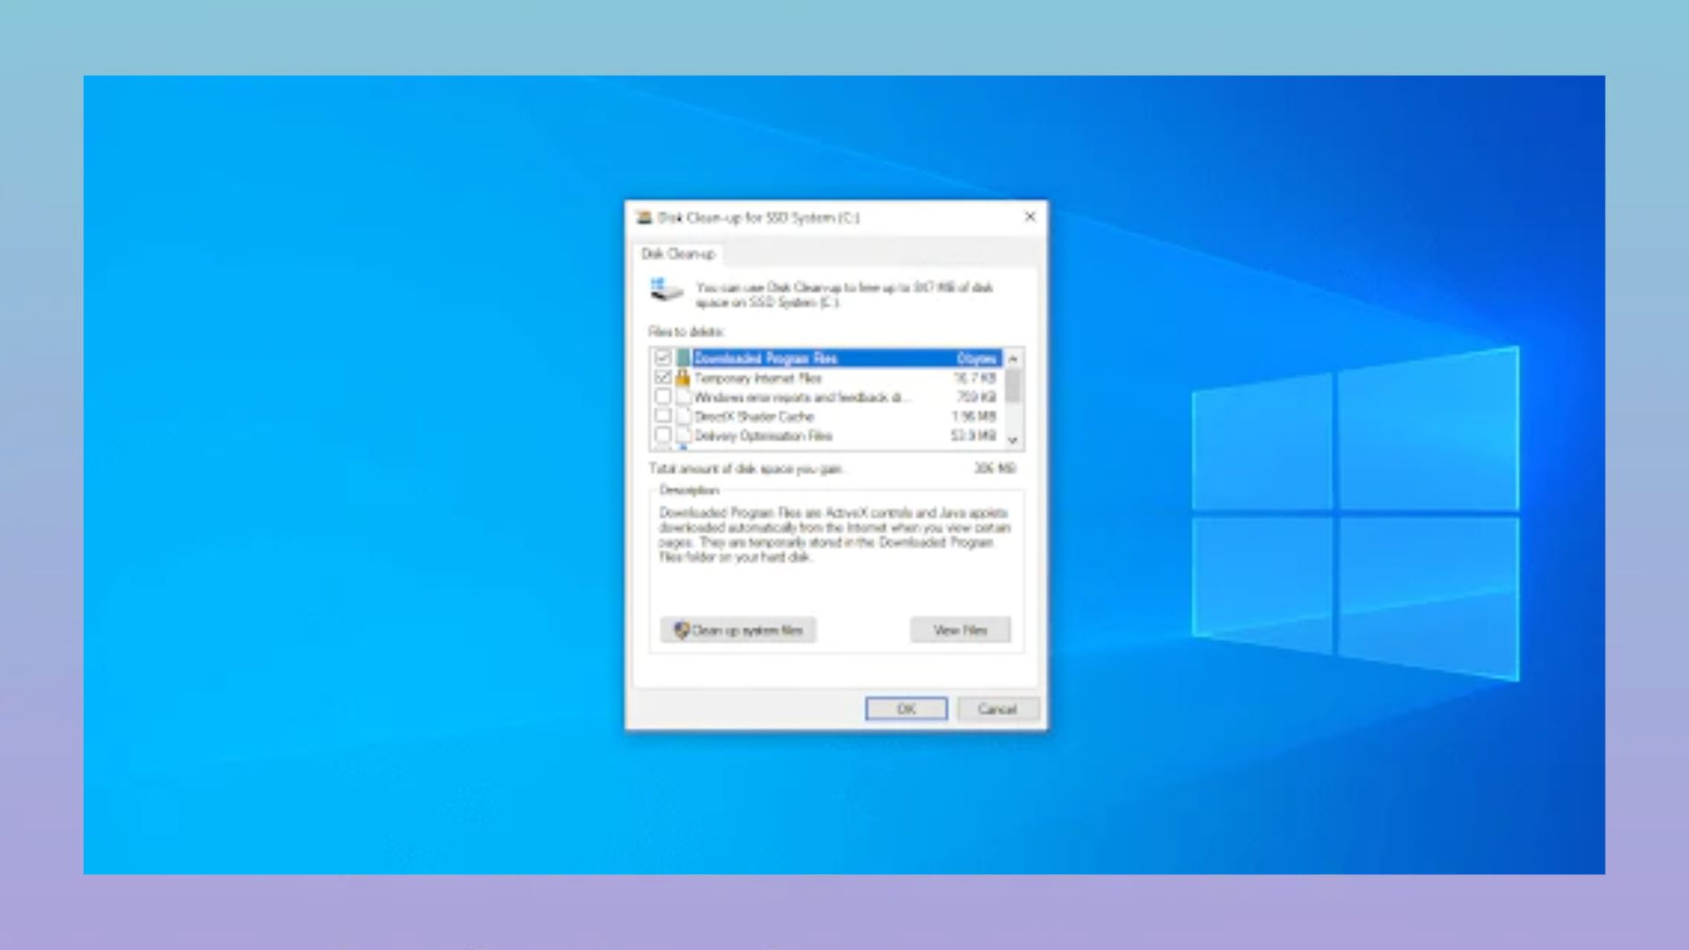
Task: Click the file list scroll down arrow
Action: (x=1013, y=440)
